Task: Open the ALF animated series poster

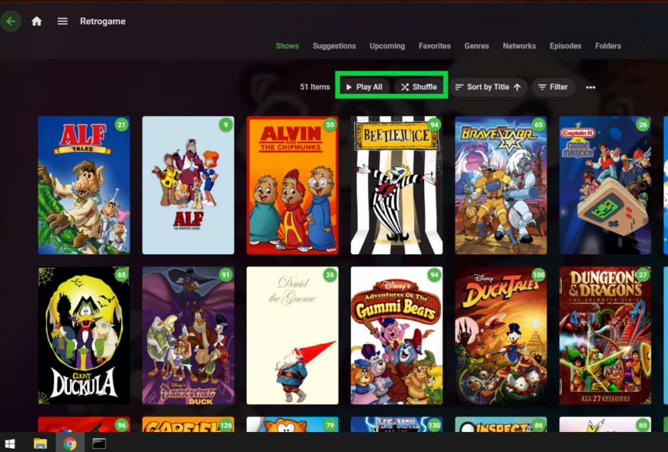Action: pos(188,185)
